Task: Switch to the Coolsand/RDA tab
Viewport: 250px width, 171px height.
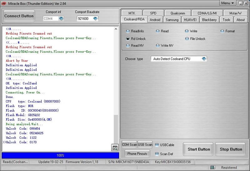Action: tap(134, 19)
